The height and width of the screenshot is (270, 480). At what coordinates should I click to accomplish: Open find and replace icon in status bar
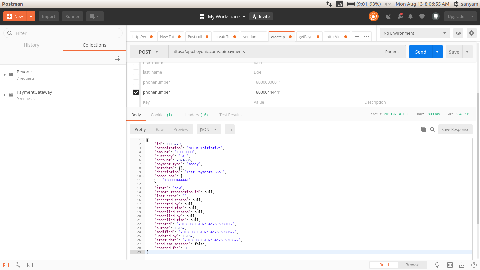[18, 265]
